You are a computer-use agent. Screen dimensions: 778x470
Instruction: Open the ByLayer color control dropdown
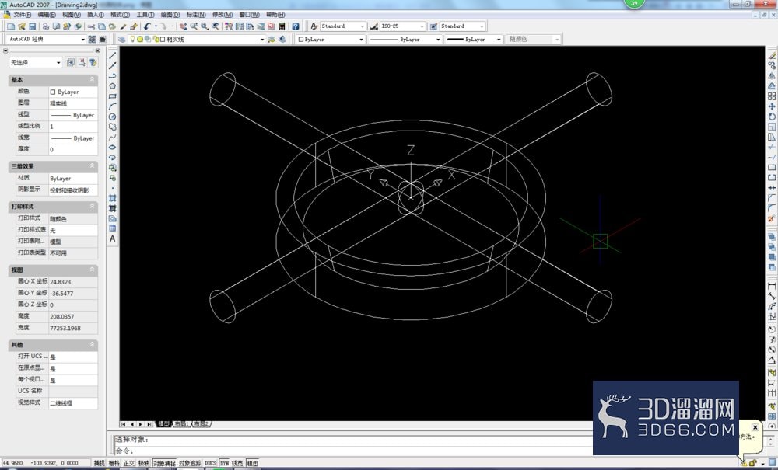coord(331,39)
